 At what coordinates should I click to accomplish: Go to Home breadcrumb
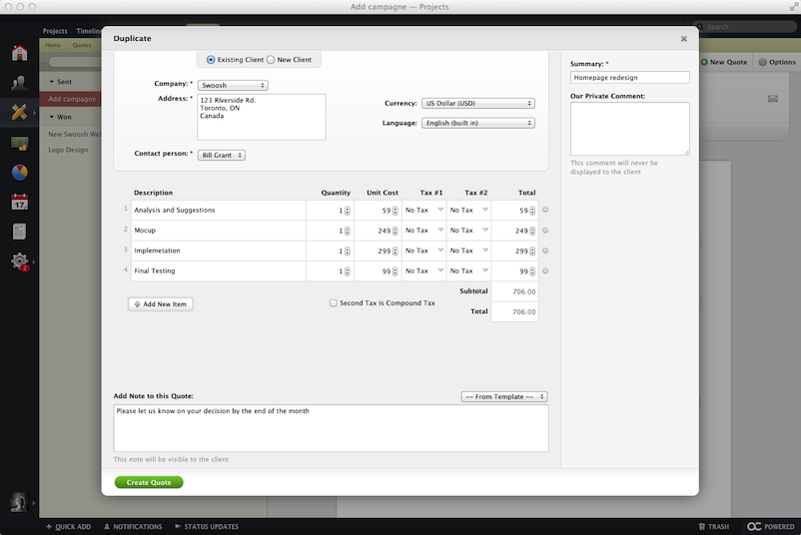tap(53, 45)
